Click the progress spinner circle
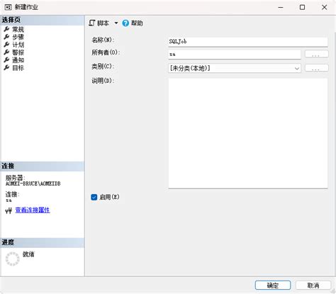The width and height of the screenshot is (336, 294). (13, 259)
